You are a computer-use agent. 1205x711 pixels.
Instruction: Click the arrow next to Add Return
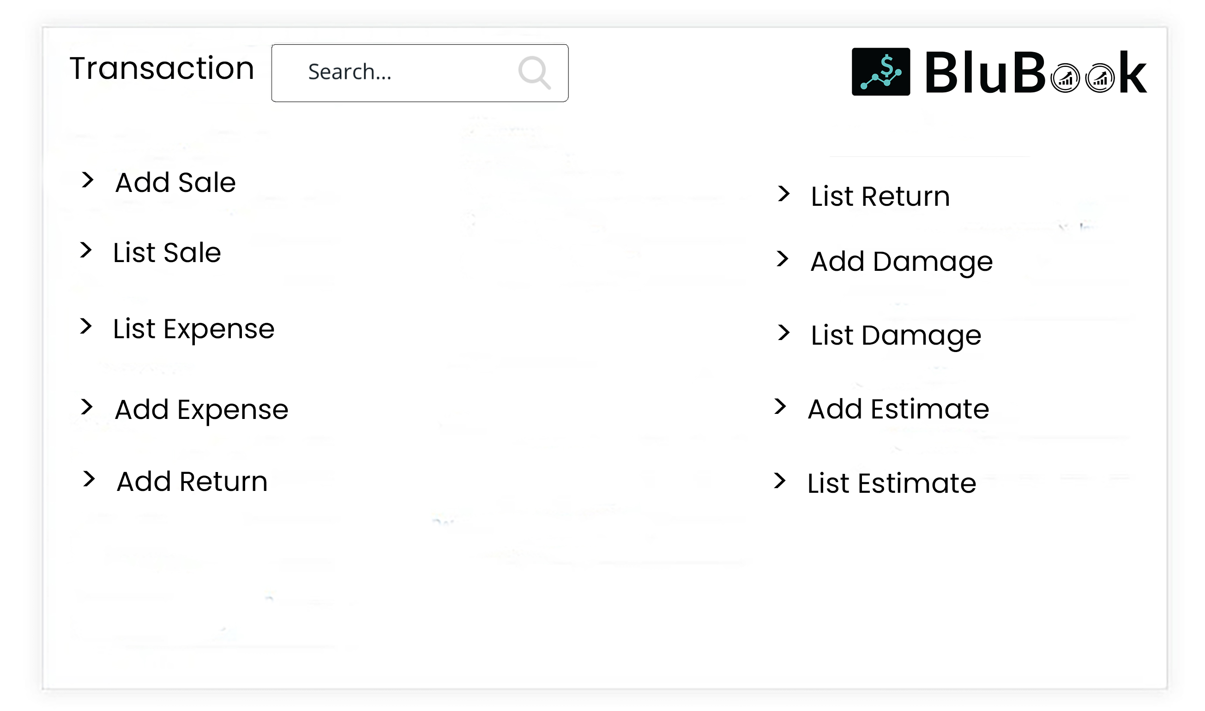89,478
